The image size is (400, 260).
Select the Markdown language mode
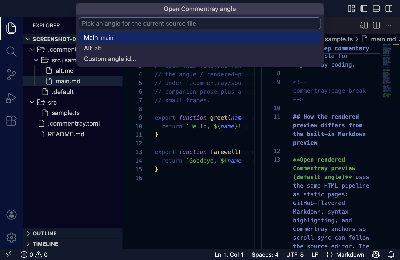click(x=350, y=255)
